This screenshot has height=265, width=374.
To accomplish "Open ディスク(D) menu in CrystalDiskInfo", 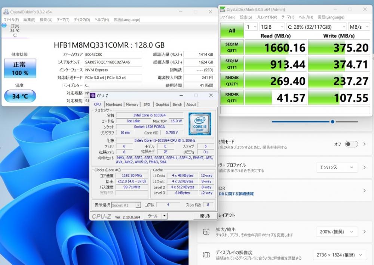I will point(82,19).
